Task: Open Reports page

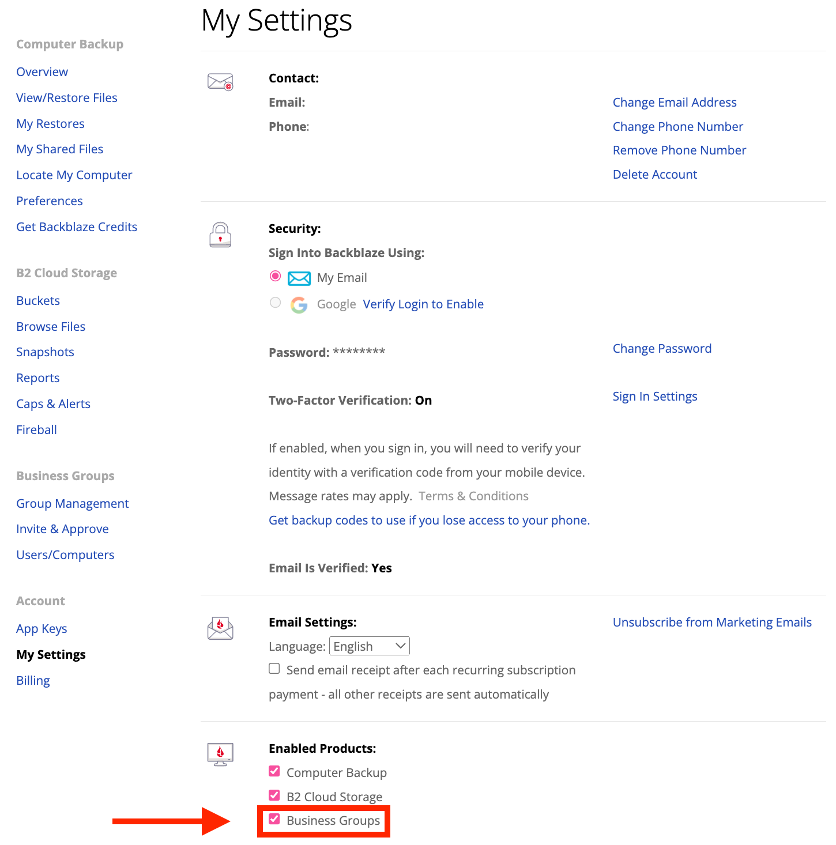Action: [x=38, y=378]
